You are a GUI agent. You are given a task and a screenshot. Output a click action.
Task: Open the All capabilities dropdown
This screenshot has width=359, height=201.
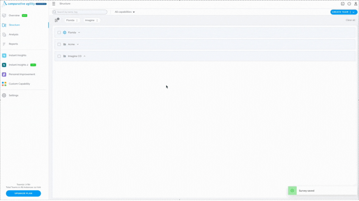point(125,12)
